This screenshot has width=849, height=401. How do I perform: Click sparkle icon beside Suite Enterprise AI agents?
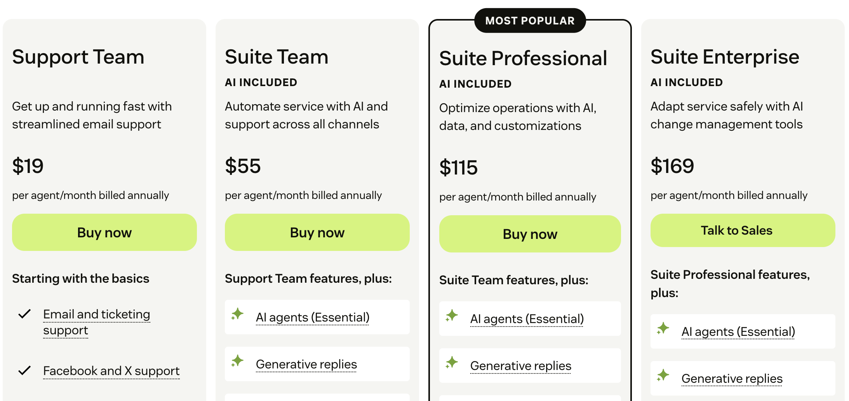click(x=663, y=328)
